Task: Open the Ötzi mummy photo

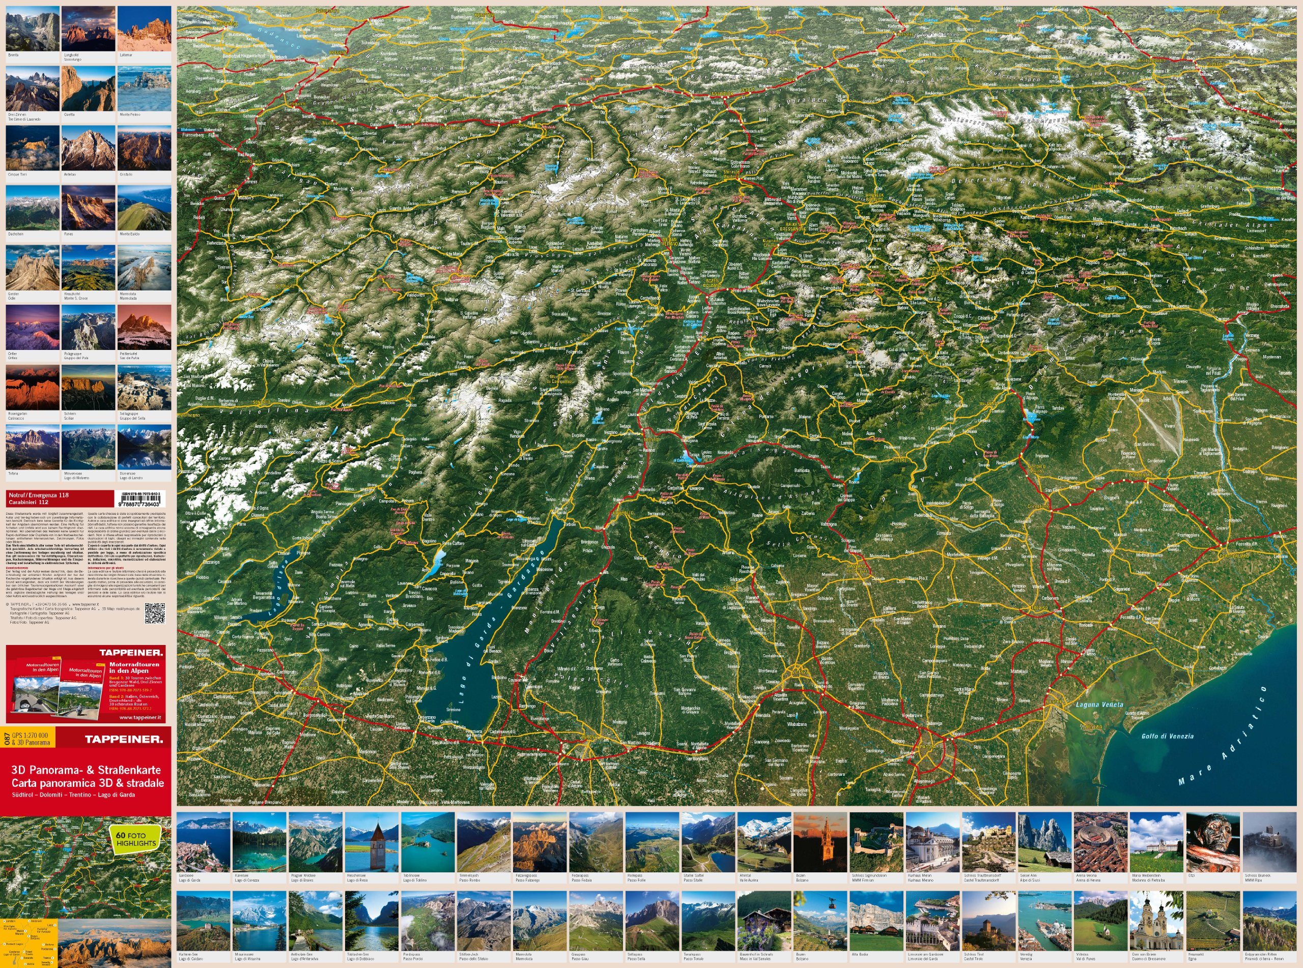Action: [1212, 842]
